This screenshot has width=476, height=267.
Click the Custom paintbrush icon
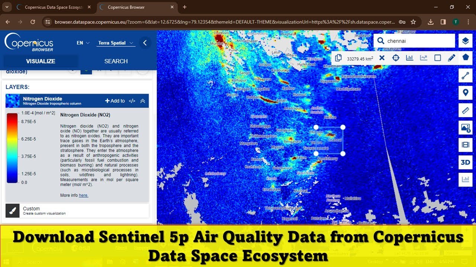coord(13,211)
